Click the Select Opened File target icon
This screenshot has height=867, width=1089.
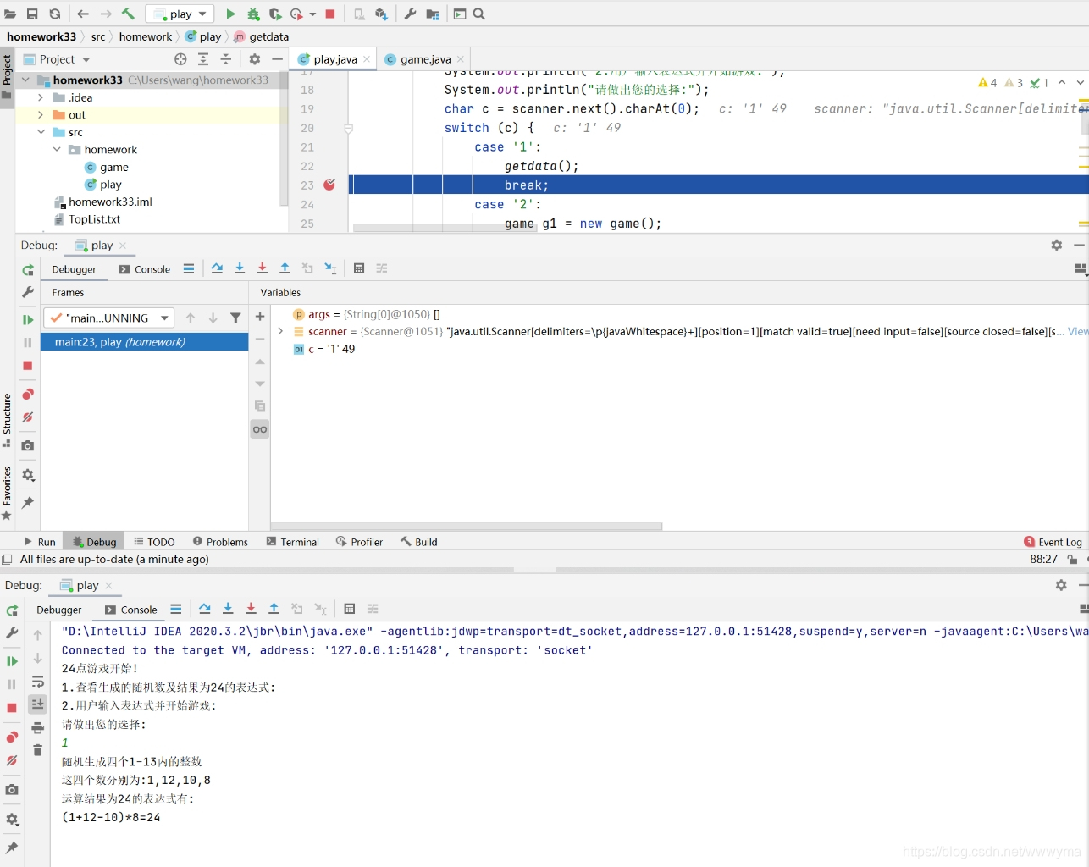pos(180,59)
